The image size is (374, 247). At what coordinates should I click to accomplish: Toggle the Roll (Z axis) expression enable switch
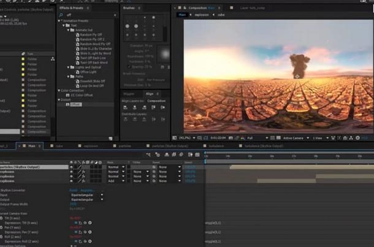76,241
